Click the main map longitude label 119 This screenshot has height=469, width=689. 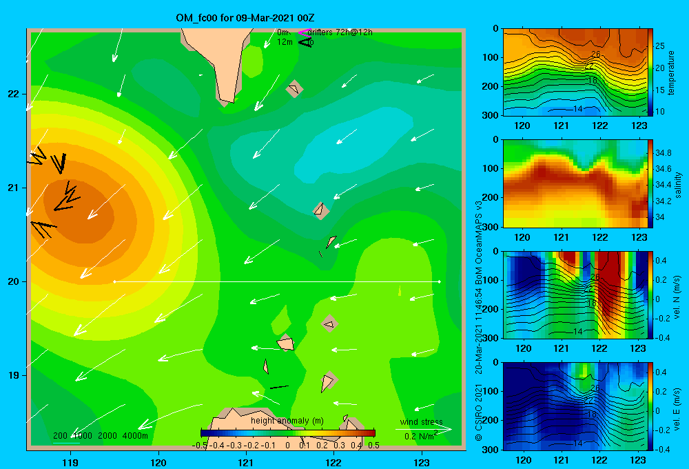[x=70, y=462]
